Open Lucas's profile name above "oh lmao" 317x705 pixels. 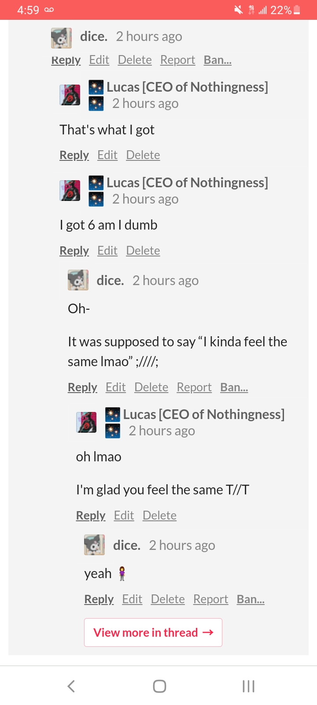pos(203,415)
